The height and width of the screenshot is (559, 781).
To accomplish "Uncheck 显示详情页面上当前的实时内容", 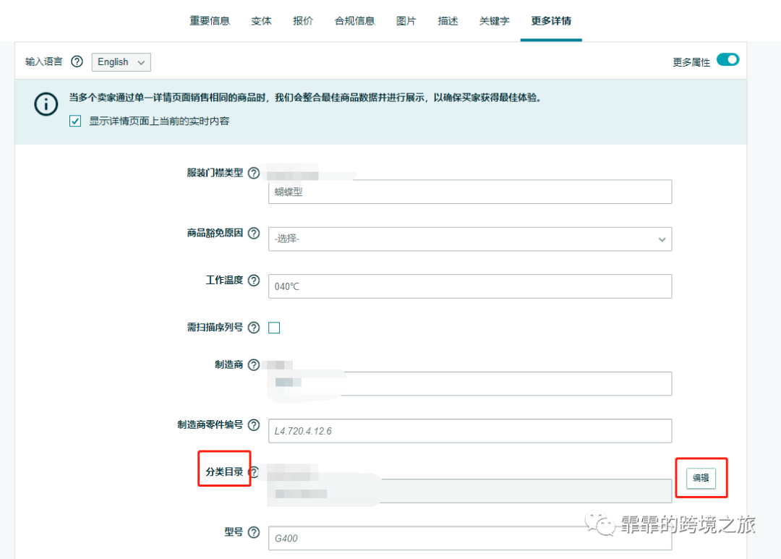I will pyautogui.click(x=75, y=121).
